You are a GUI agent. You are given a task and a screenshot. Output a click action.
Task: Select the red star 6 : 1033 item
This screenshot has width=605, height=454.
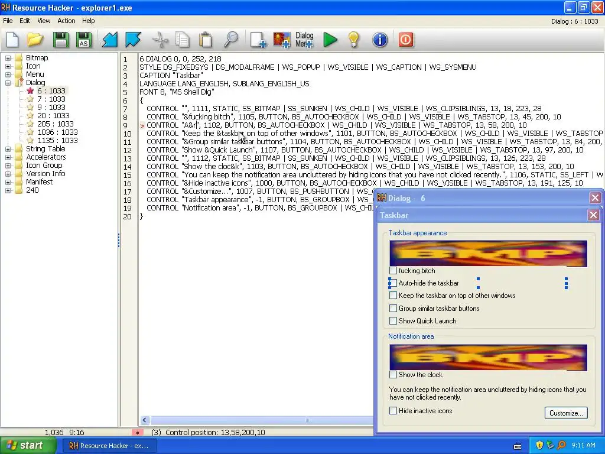[x=46, y=90]
